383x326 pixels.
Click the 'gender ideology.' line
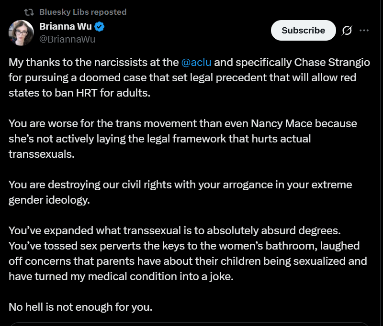[x=49, y=200]
